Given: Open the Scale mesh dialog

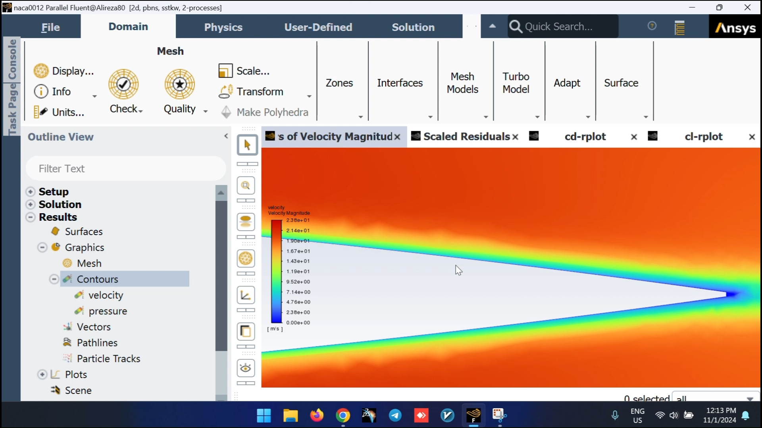Looking at the screenshot, I should point(244,71).
